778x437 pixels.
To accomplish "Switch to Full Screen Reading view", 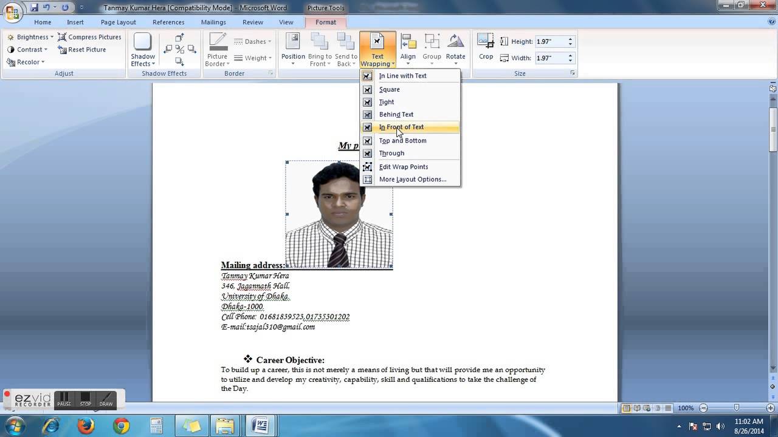I will click(636, 408).
